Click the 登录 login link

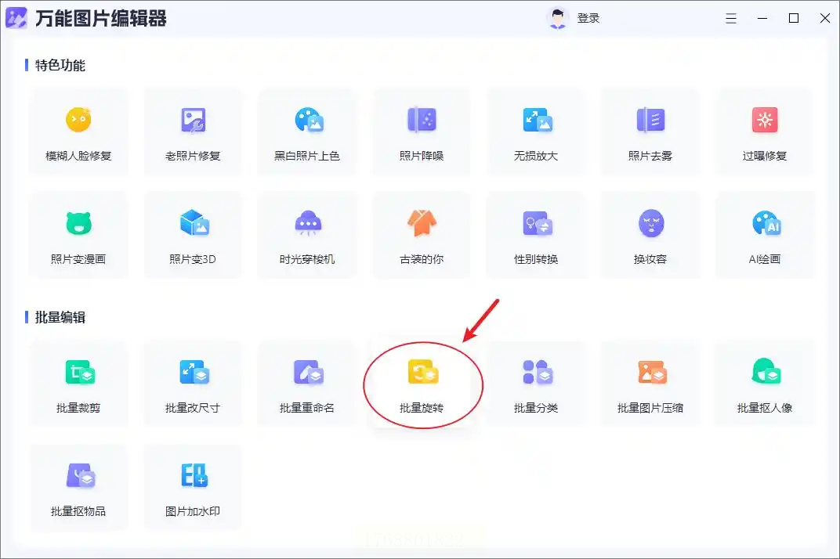point(588,18)
